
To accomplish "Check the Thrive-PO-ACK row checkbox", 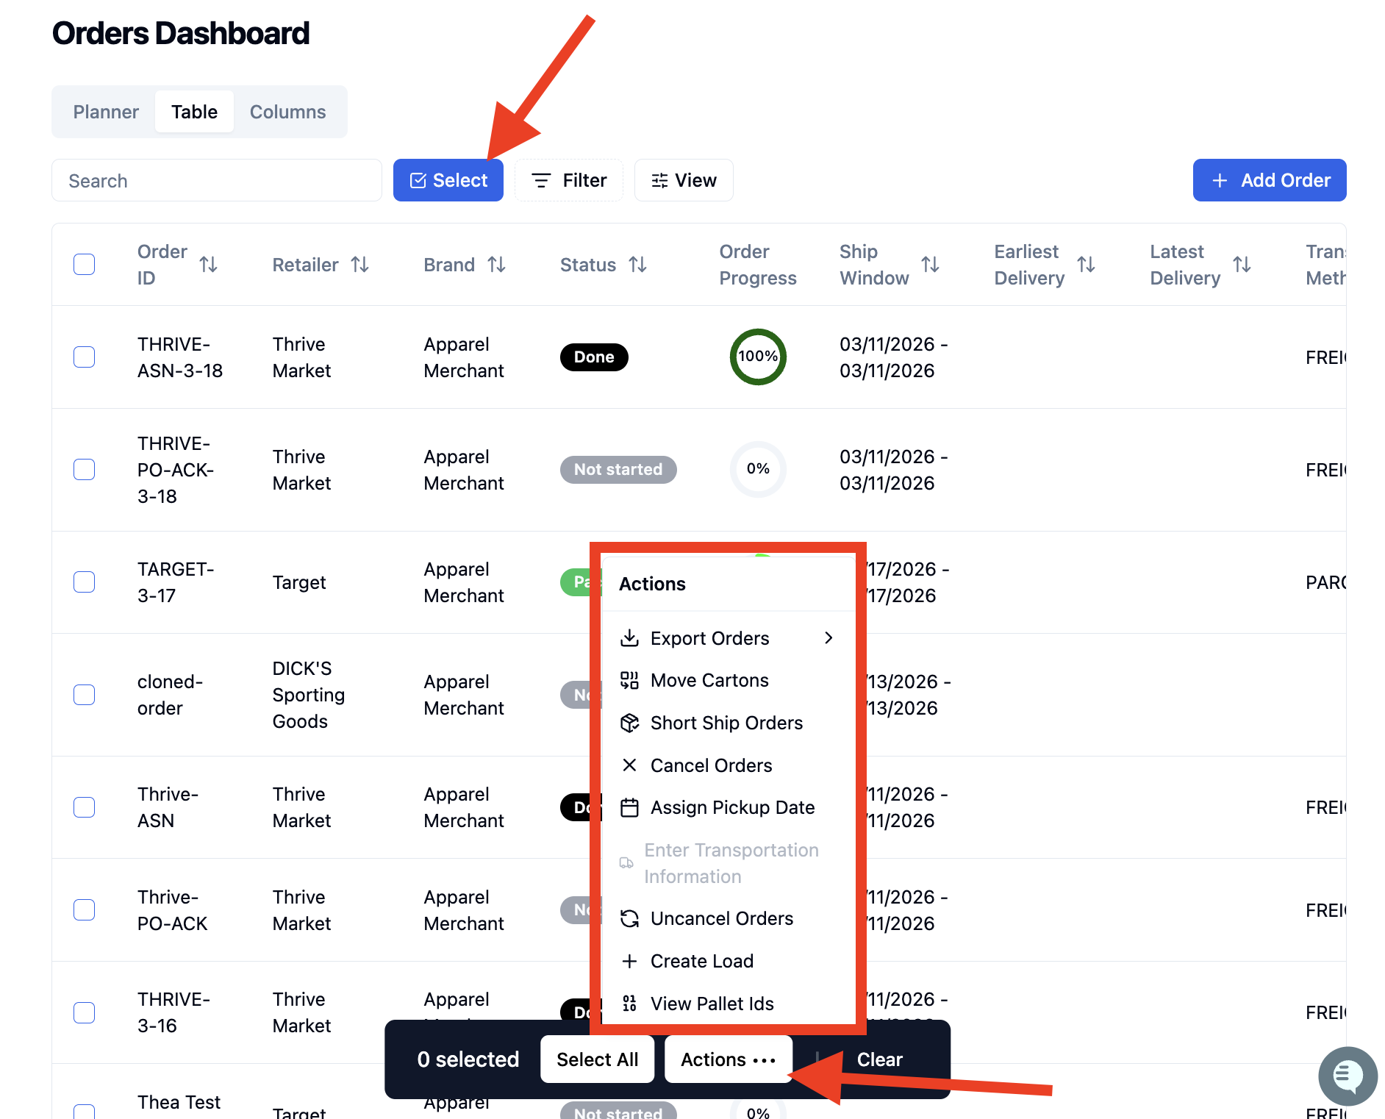I will pyautogui.click(x=85, y=910).
